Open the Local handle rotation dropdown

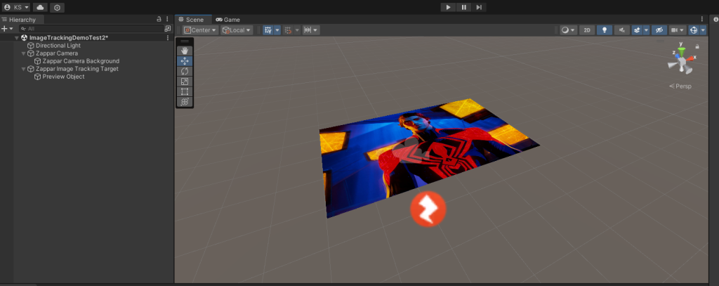tap(237, 30)
